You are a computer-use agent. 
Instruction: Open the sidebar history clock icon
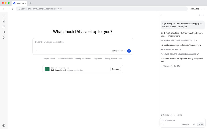coord(4,38)
